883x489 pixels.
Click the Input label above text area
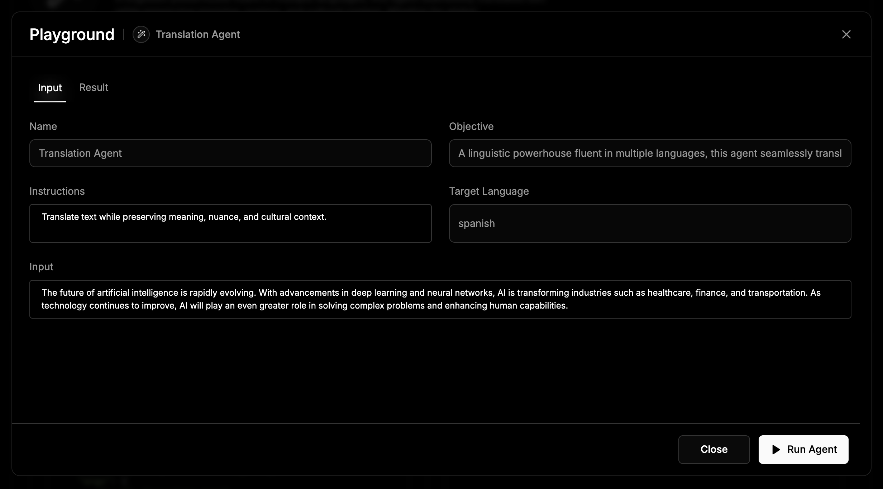(x=41, y=267)
